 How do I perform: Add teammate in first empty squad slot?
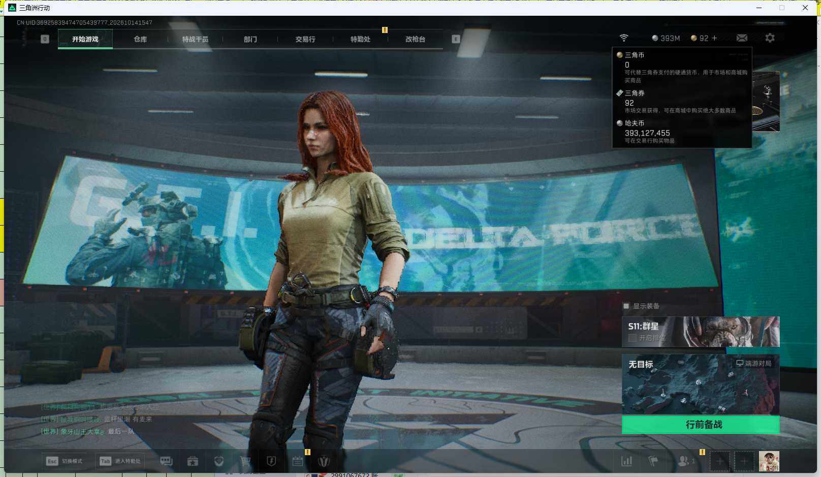[x=720, y=461]
